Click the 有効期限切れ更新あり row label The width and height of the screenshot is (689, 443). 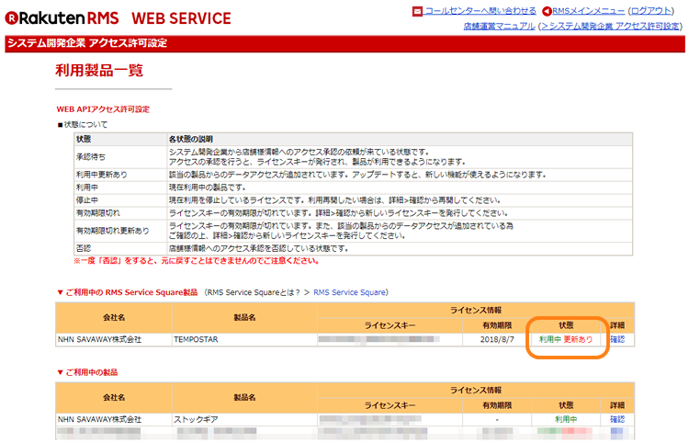[x=112, y=231]
